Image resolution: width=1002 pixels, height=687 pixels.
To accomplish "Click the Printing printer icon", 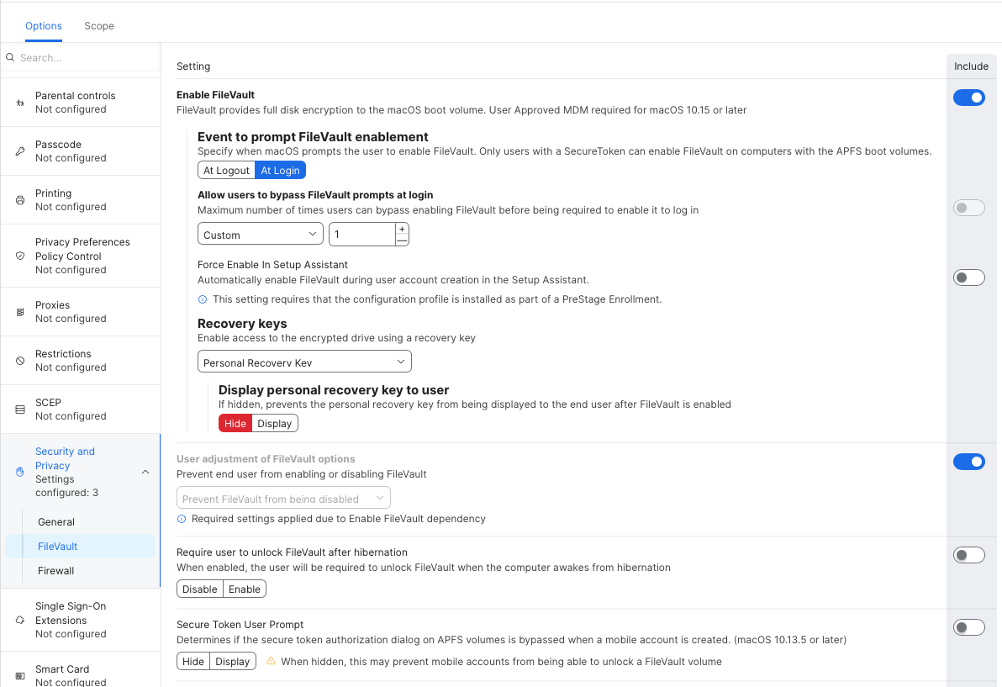I will 20,200.
